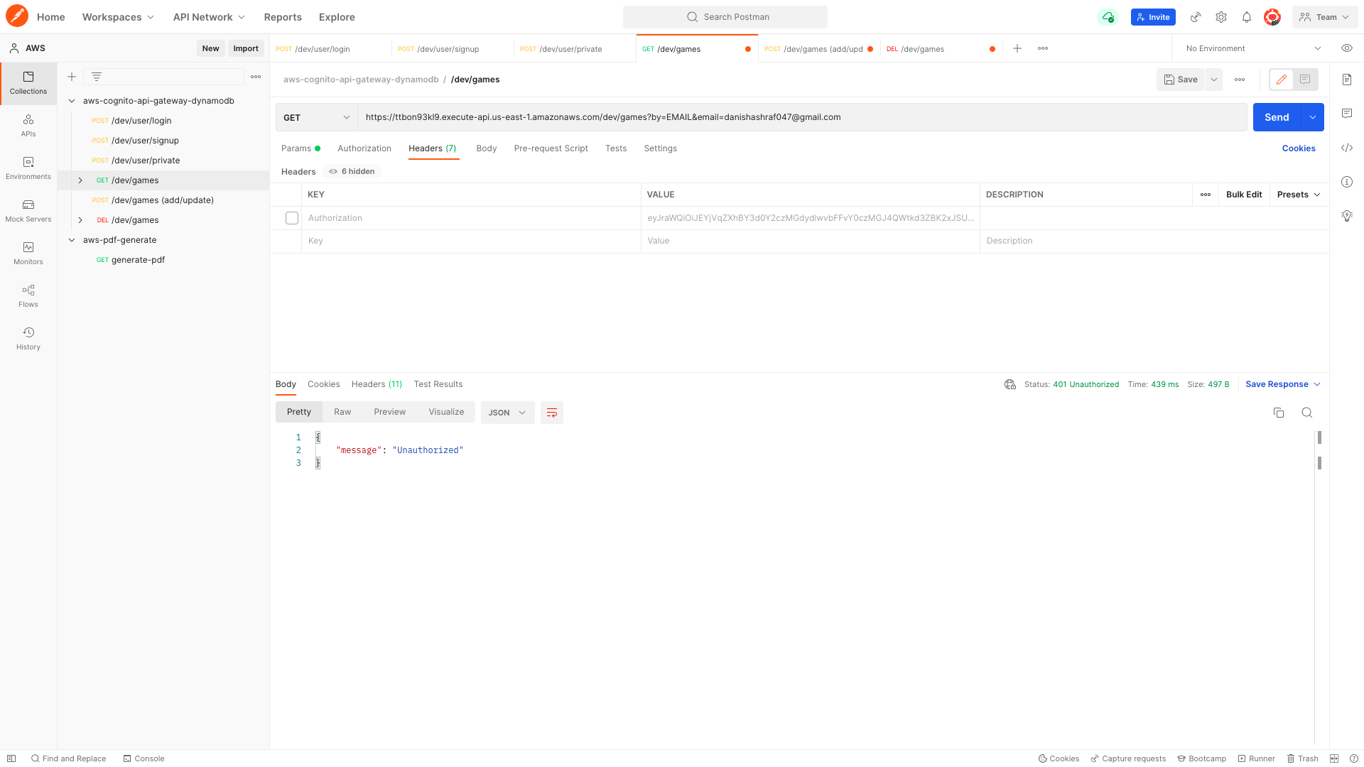This screenshot has height=767, width=1364.
Task: Open the JSON format dropdown
Action: [x=507, y=413]
